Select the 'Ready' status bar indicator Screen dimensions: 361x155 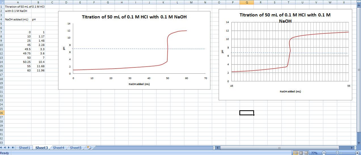click(x=5, y=153)
